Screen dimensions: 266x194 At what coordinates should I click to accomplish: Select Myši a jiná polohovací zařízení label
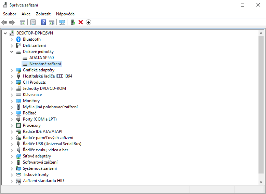50,107
